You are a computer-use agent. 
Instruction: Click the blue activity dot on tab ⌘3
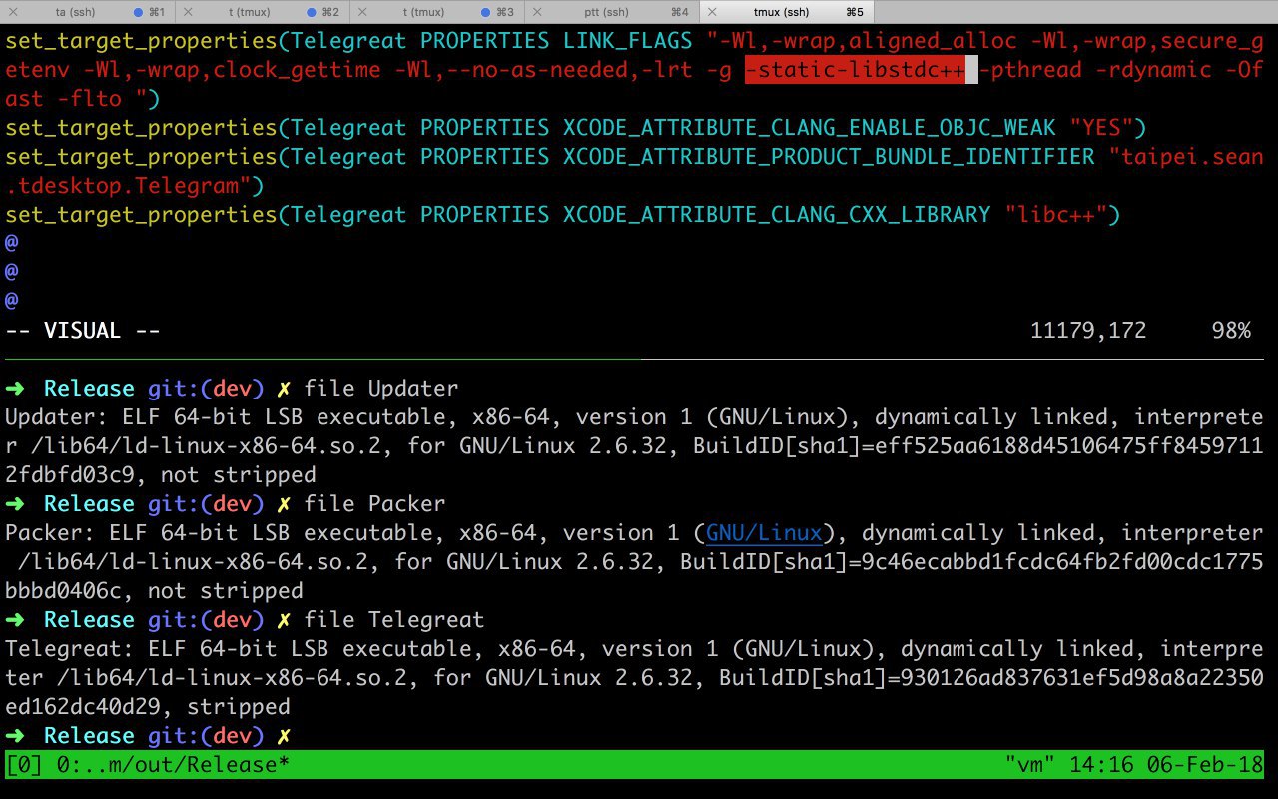coord(486,12)
